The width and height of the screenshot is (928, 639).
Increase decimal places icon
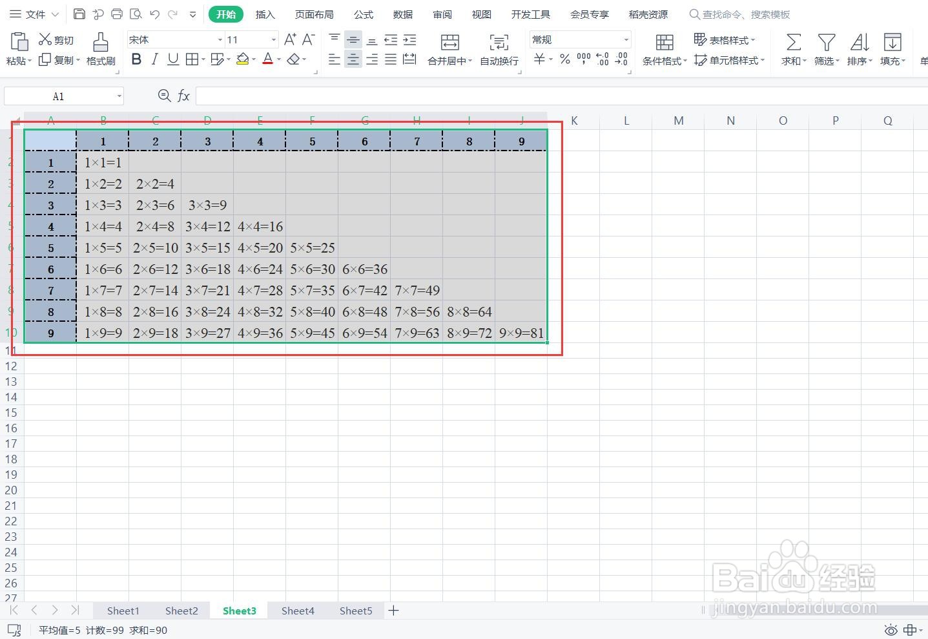click(x=603, y=59)
